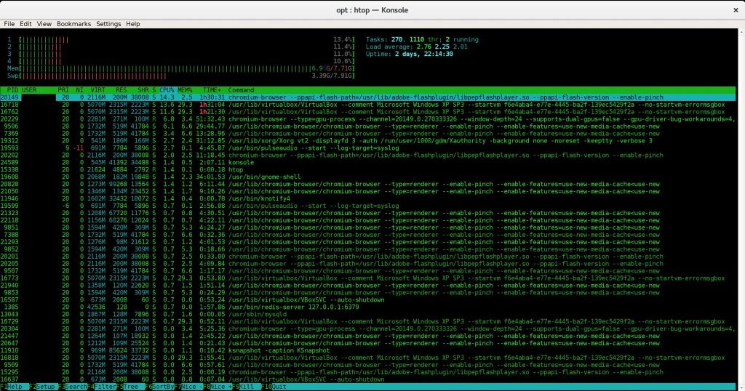
Task: Click F8 Nice + in footer
Action: click(x=217, y=387)
